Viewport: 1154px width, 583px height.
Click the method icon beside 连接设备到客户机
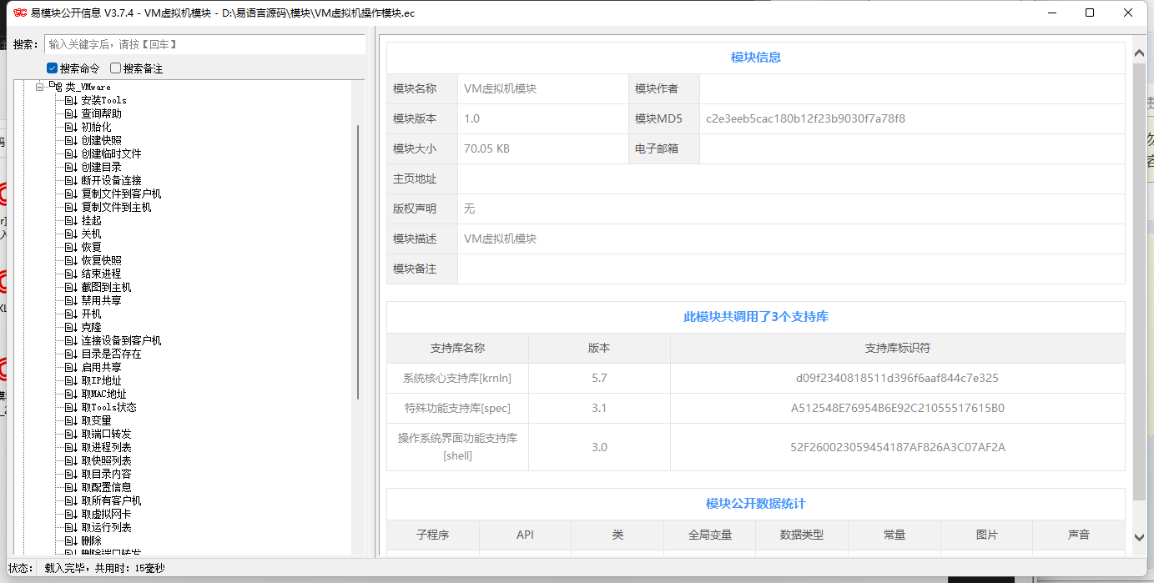(x=71, y=340)
